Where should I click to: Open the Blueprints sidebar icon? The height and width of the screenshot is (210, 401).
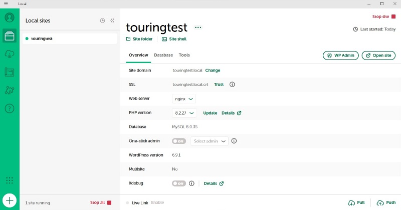10,72
